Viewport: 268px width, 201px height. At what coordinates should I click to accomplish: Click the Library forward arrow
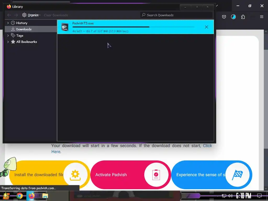16,15
